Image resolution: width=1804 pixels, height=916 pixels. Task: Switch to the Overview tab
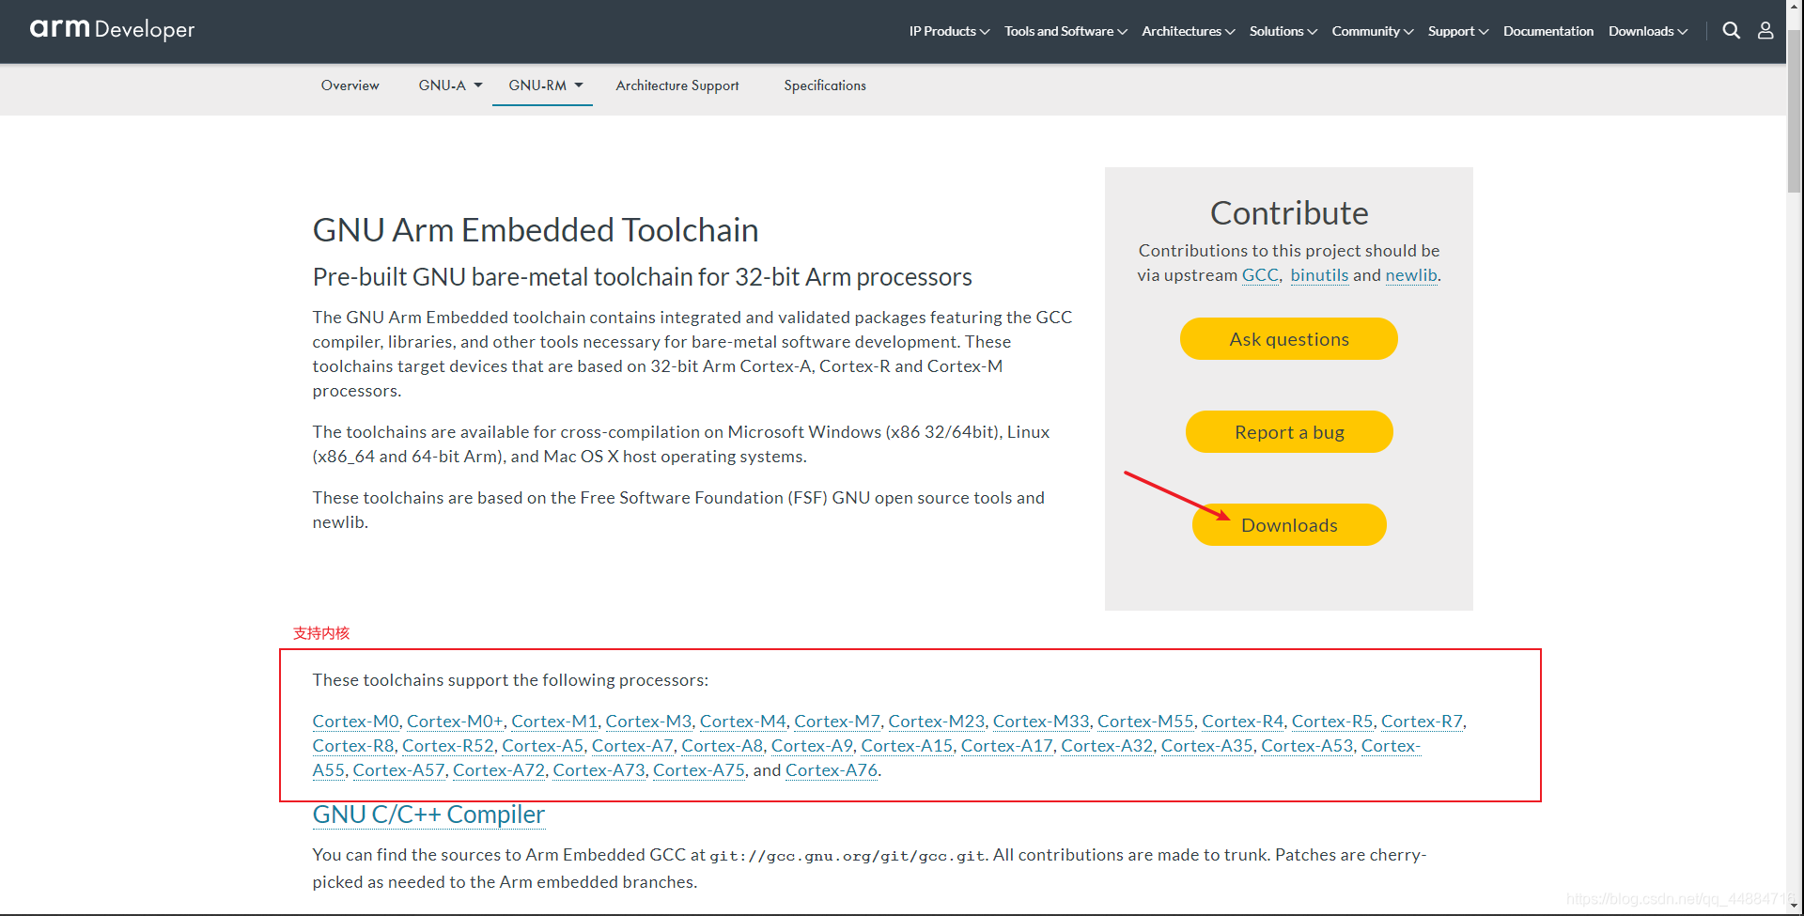[x=350, y=85]
